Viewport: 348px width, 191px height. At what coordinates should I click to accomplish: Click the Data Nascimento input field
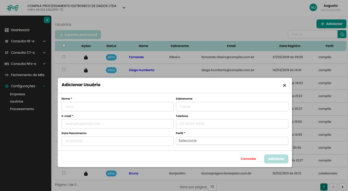(x=118, y=141)
